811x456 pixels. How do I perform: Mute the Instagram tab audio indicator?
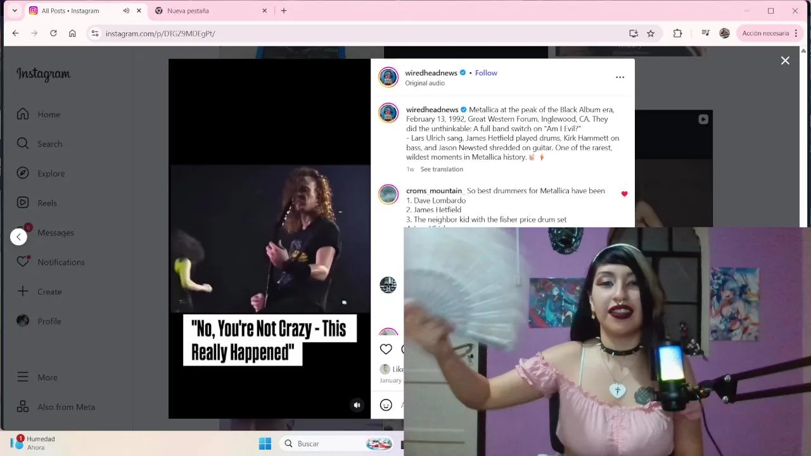click(x=126, y=11)
